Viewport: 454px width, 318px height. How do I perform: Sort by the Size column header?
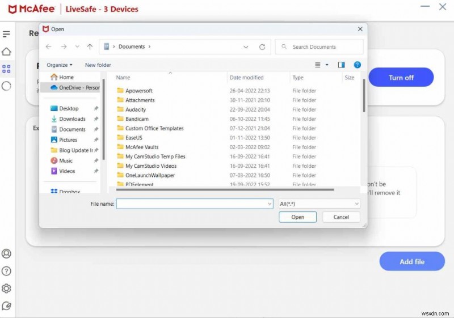(350, 78)
